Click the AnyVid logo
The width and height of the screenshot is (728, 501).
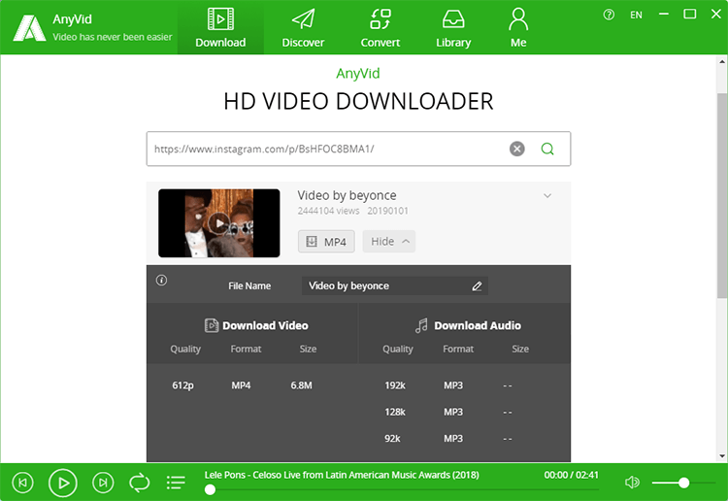tap(29, 28)
